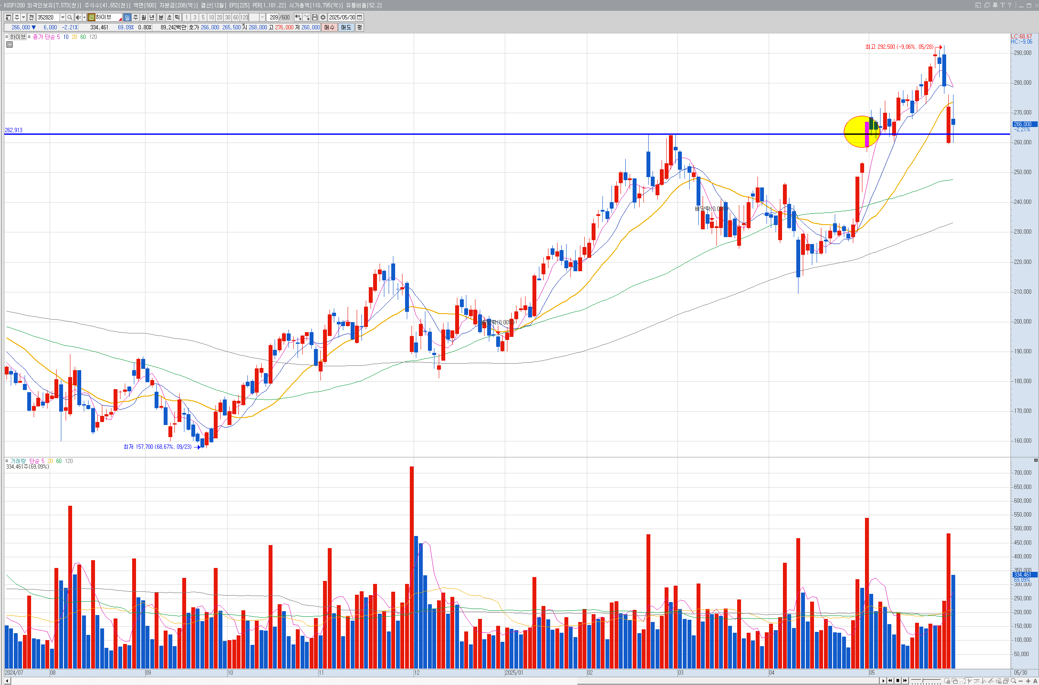This screenshot has width=1039, height=685.
Task: Open chart settings gear icon
Action: click(x=323, y=17)
